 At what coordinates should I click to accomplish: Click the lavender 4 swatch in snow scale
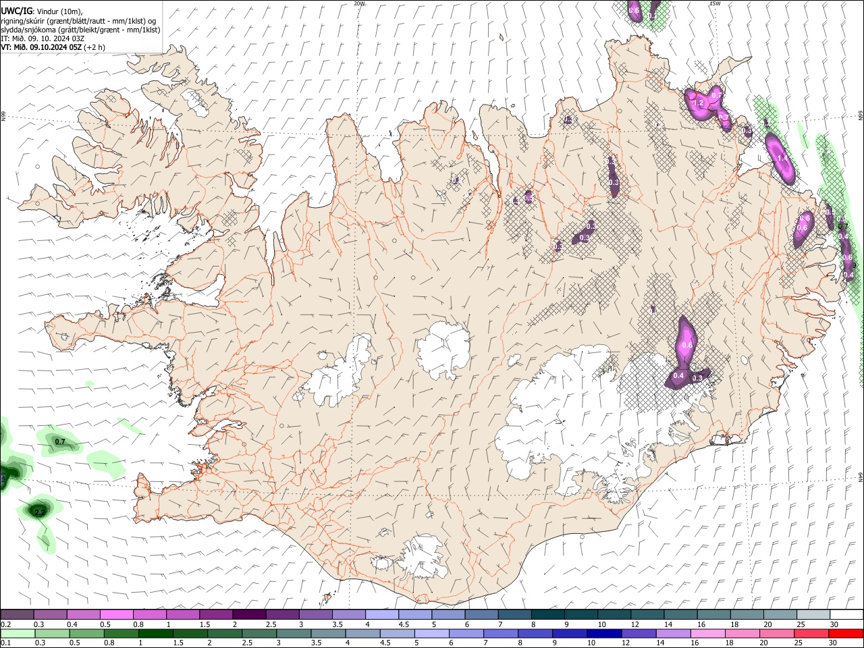[x=381, y=614]
